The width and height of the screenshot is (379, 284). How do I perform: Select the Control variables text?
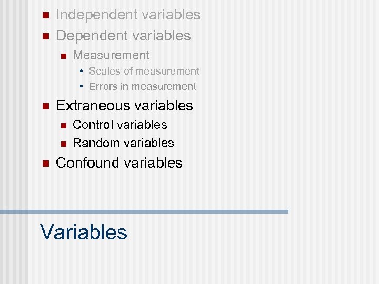120,125
